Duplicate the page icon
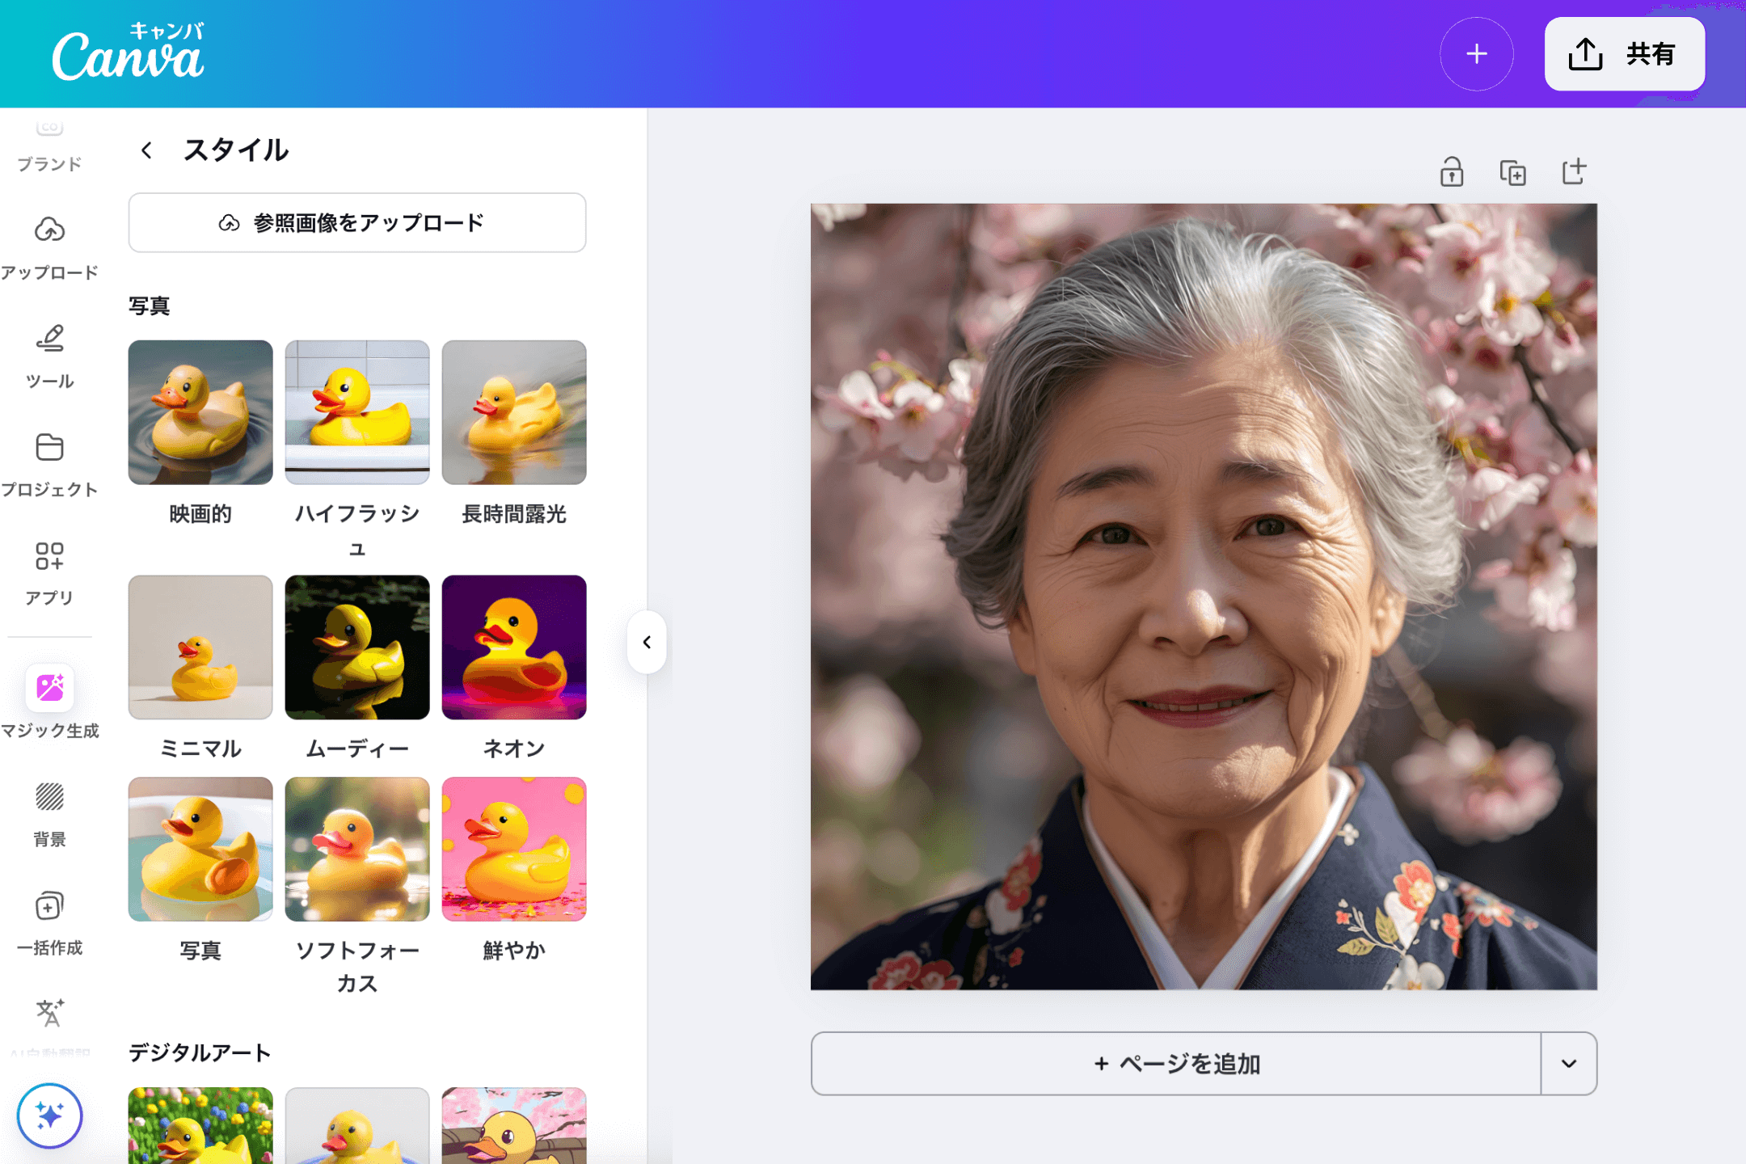The height and width of the screenshot is (1164, 1746). tap(1512, 172)
